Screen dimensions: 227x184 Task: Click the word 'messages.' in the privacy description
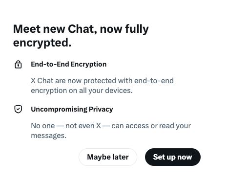point(49,136)
